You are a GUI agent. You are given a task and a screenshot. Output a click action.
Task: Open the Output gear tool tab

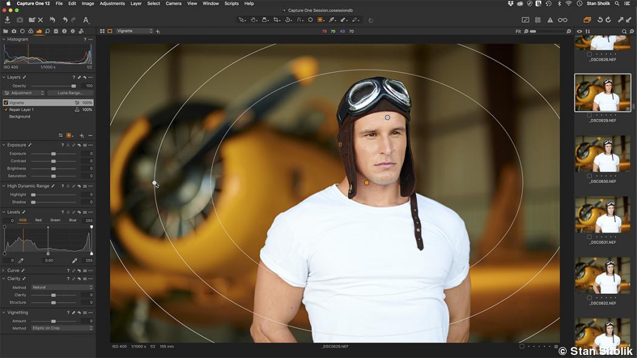[73, 31]
